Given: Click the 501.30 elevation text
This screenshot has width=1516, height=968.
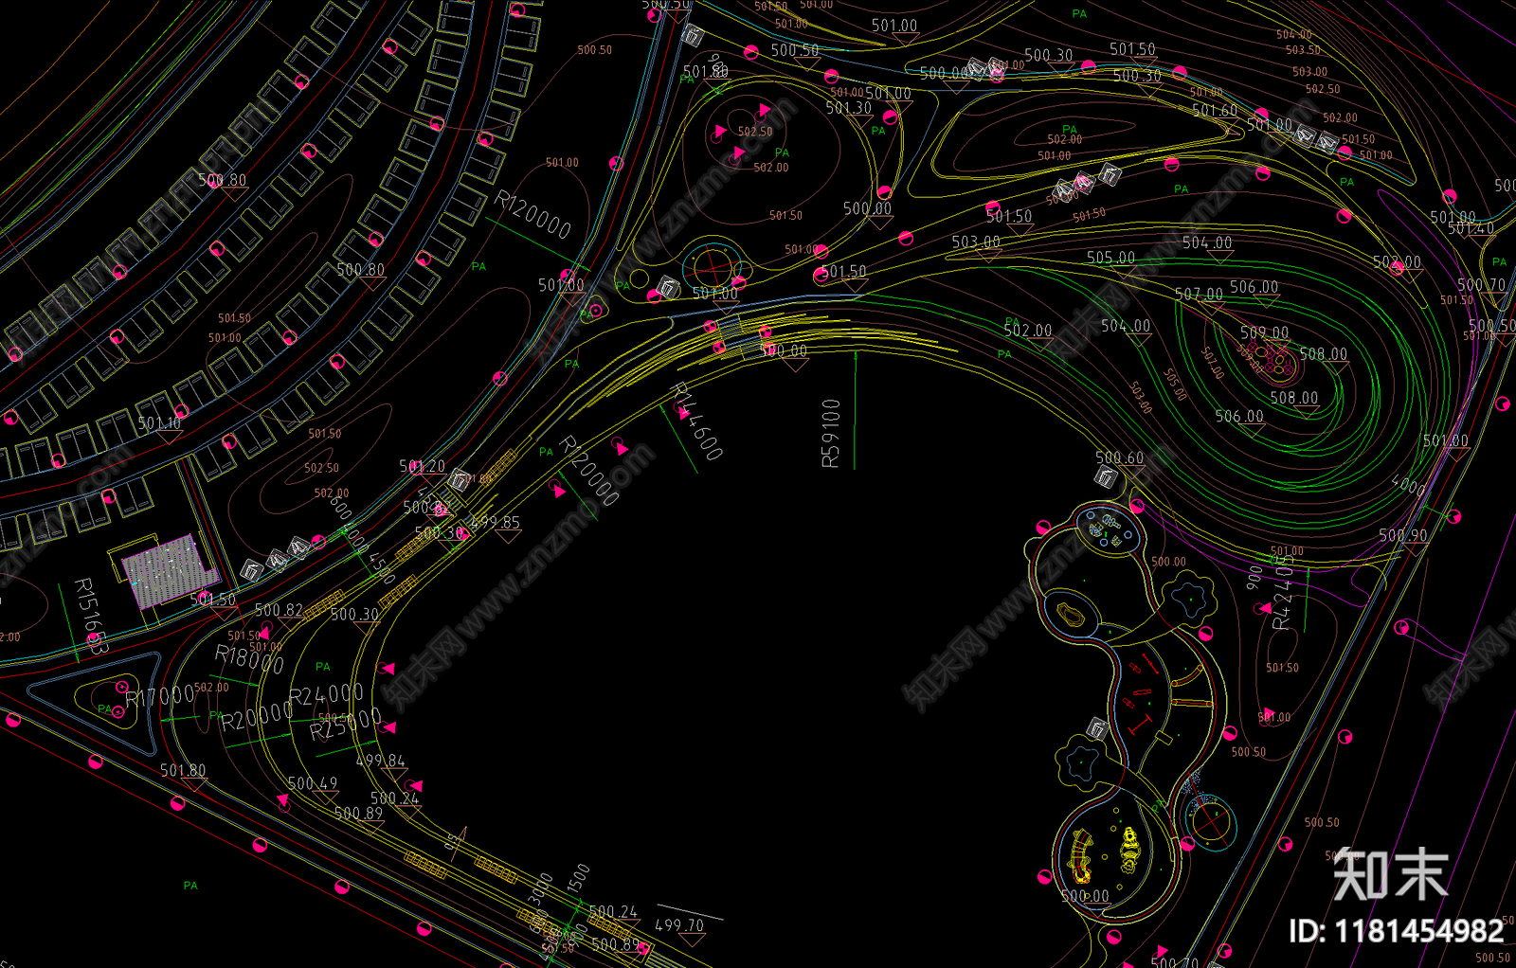Looking at the screenshot, I should pos(848,108).
